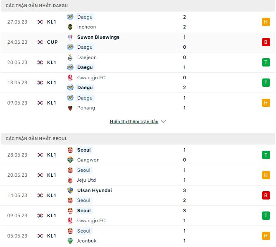This screenshot has height=247, width=276.
Task: Click the Suwon Bluewings club crest
Action: point(70,37)
